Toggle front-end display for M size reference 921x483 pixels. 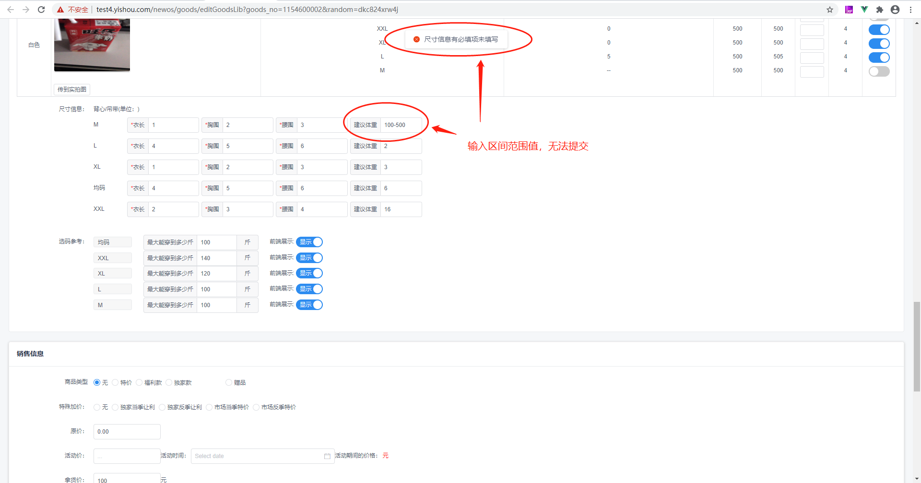[x=309, y=305]
